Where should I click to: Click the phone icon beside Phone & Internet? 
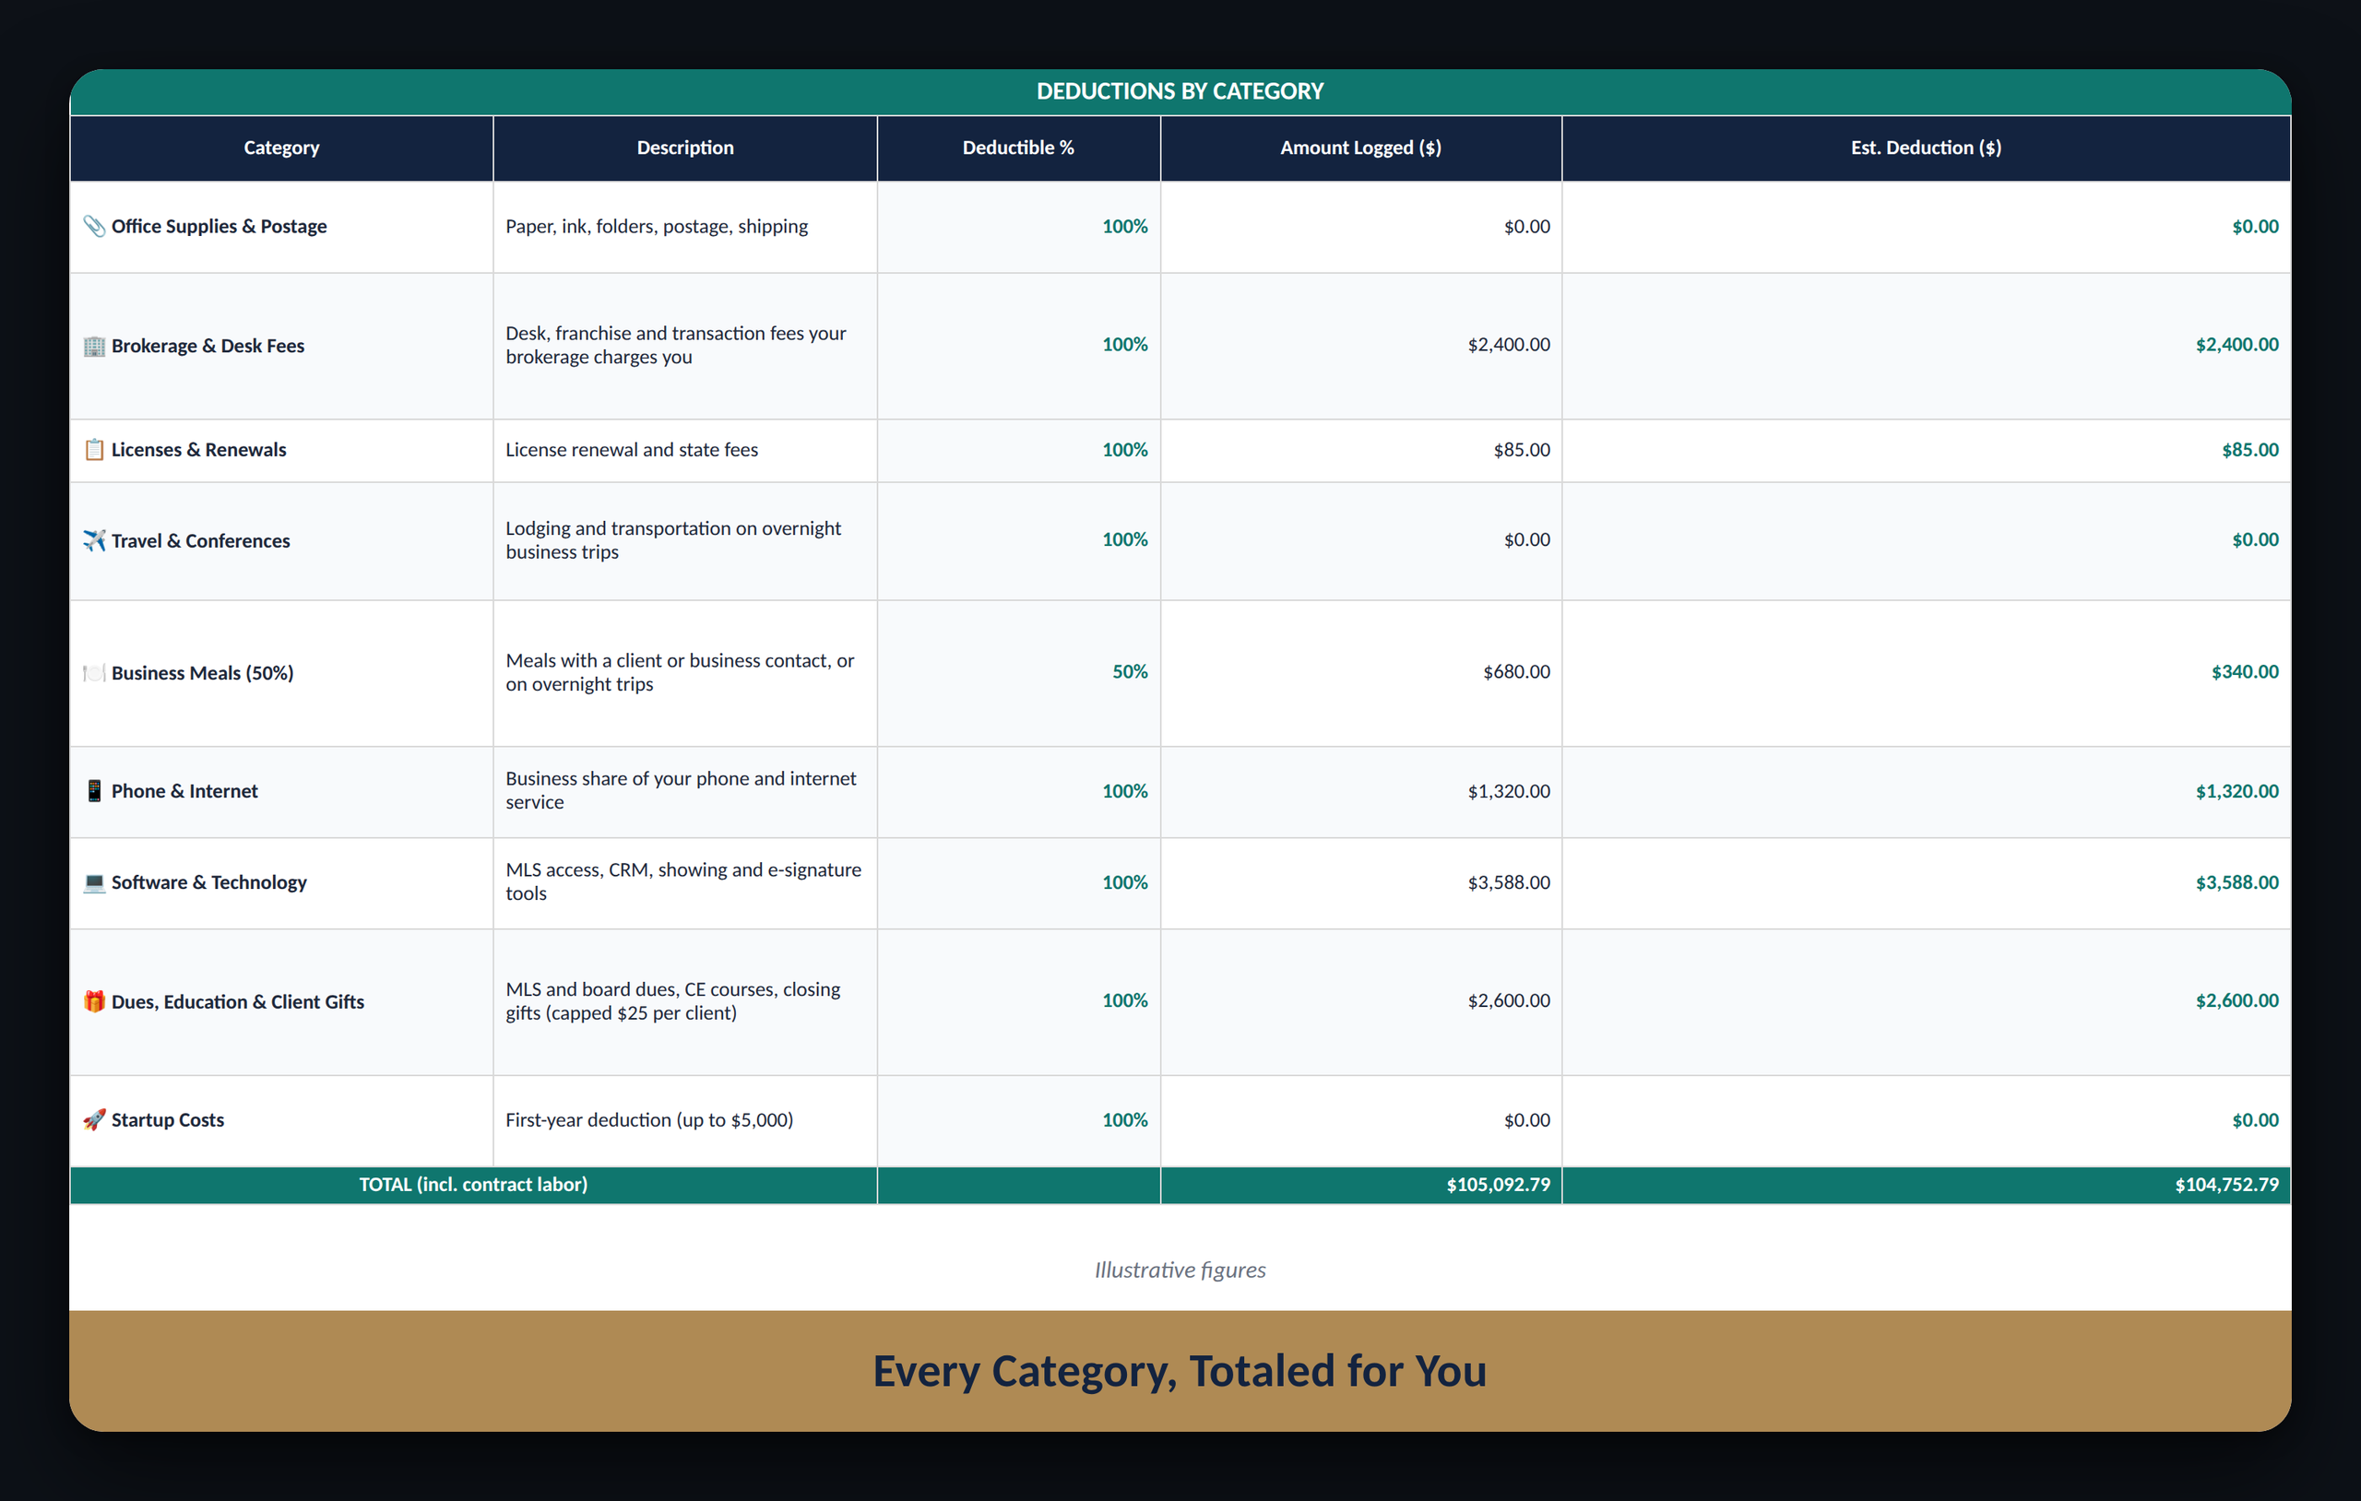94,791
